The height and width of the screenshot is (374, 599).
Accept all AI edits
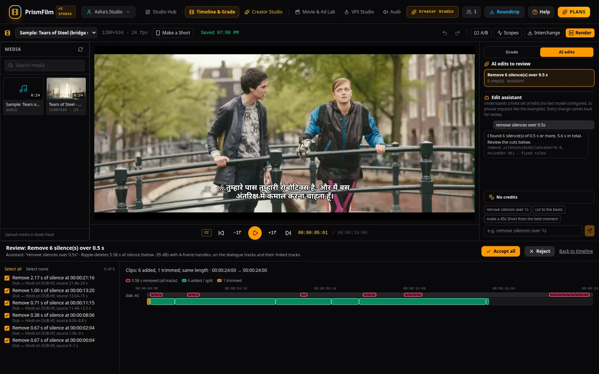tap(501, 251)
